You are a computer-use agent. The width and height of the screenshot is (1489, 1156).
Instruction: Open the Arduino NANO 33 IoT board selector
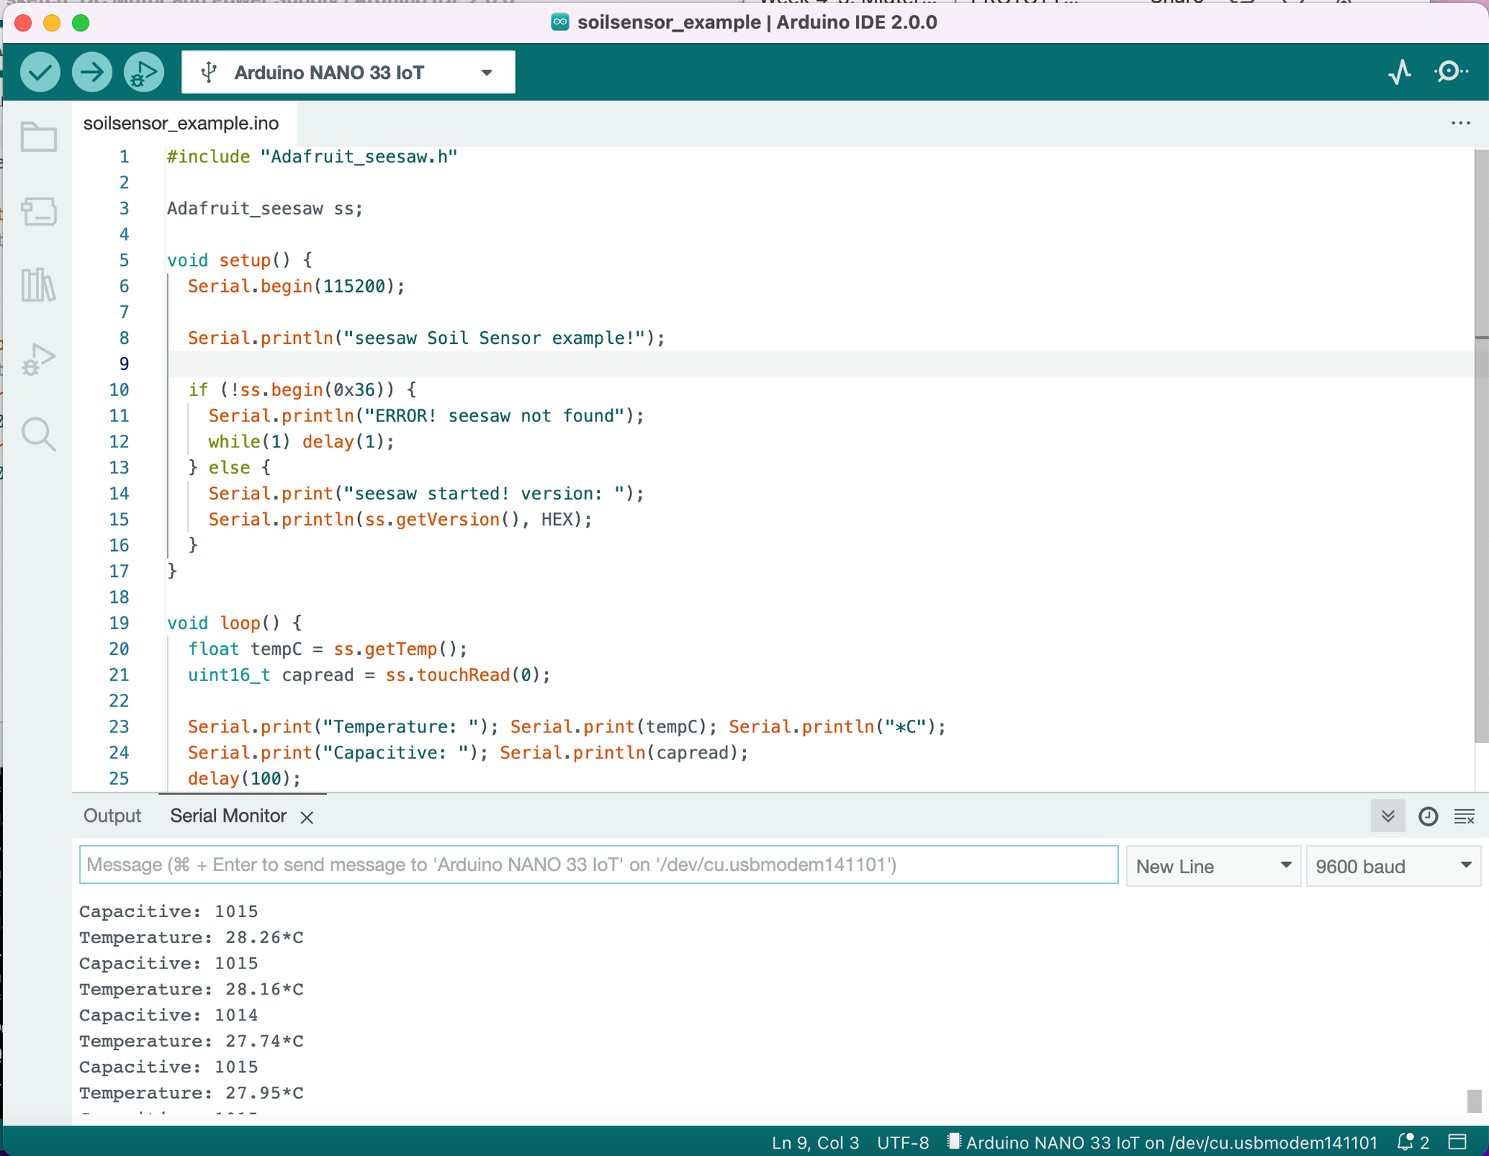(x=348, y=72)
